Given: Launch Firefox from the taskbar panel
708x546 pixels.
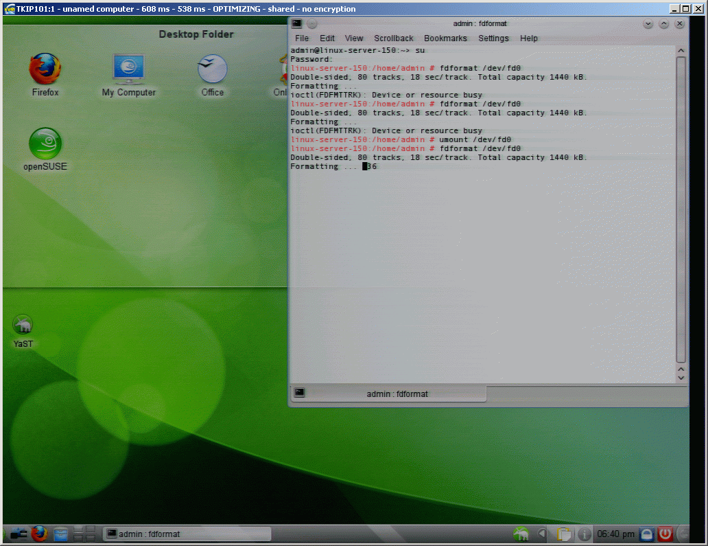Looking at the screenshot, I should pyautogui.click(x=40, y=534).
